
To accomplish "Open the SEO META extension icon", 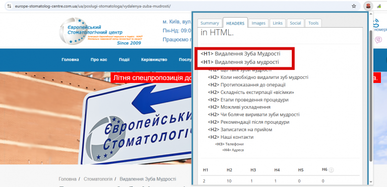I will pos(368,6).
